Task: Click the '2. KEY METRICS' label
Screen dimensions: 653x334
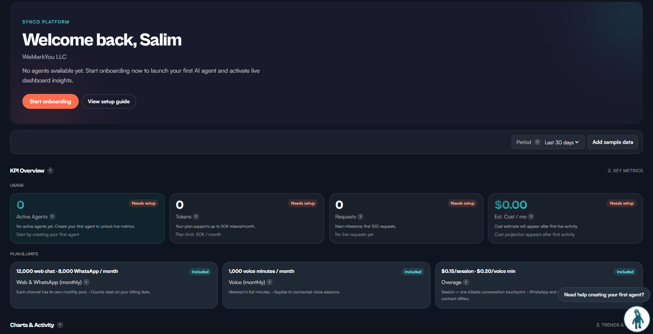Action: [625, 171]
